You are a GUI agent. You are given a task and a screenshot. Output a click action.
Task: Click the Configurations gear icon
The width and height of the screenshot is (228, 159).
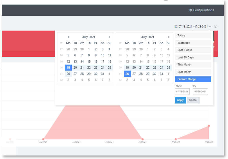190,10
